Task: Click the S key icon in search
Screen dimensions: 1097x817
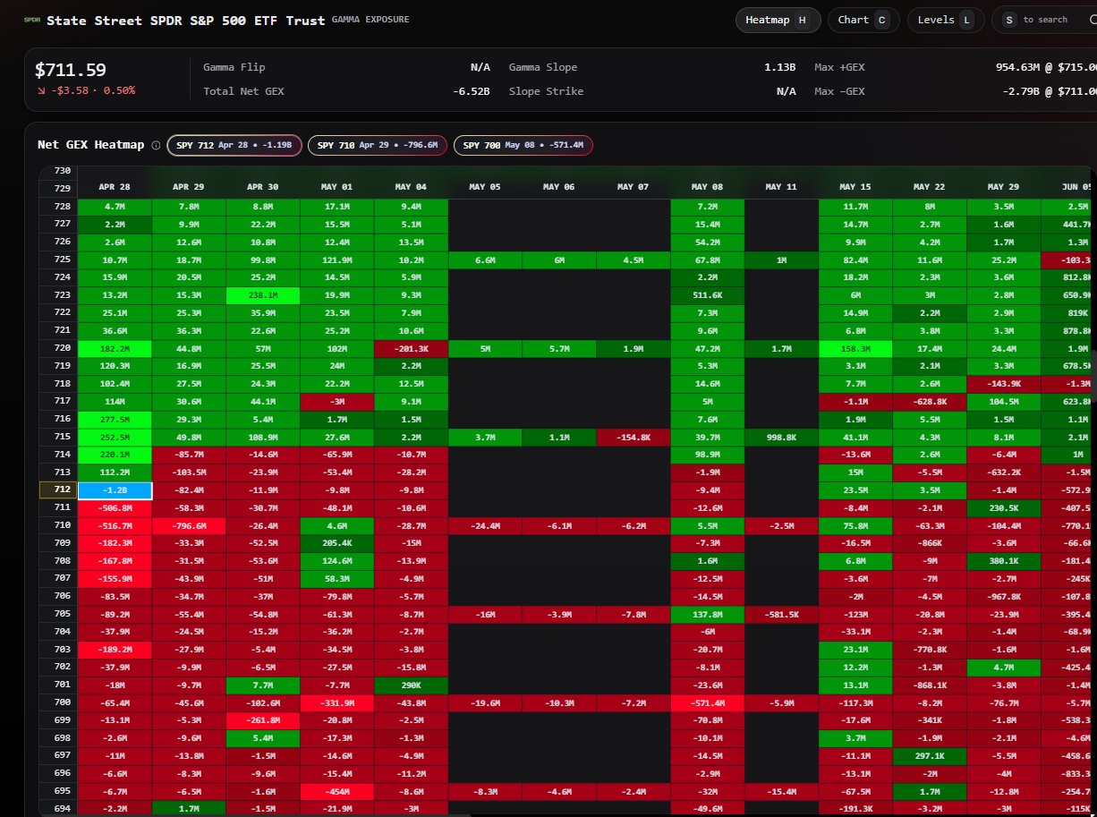Action: (1009, 20)
